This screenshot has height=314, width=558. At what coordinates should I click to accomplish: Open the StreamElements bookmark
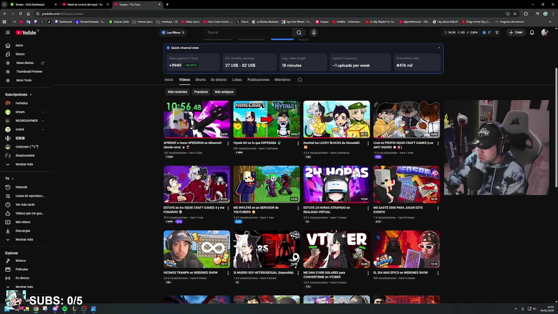(x=90, y=22)
